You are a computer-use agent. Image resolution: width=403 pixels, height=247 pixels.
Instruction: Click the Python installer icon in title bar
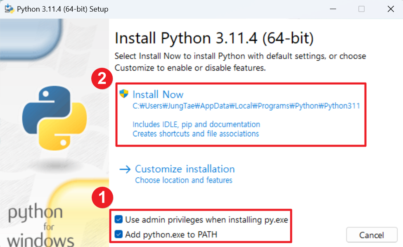9,9
